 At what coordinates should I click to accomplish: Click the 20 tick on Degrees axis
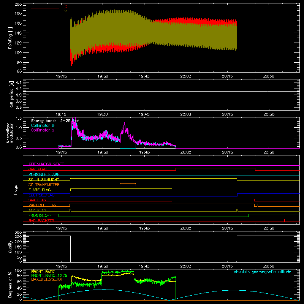(x=20, y=294)
